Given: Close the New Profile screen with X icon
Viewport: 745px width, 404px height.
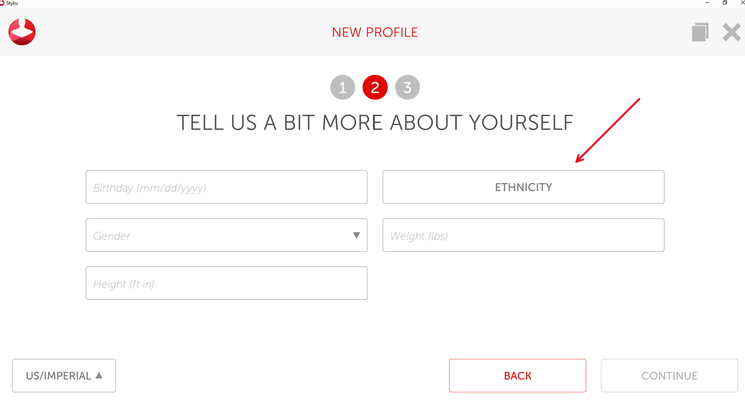Looking at the screenshot, I should [731, 32].
